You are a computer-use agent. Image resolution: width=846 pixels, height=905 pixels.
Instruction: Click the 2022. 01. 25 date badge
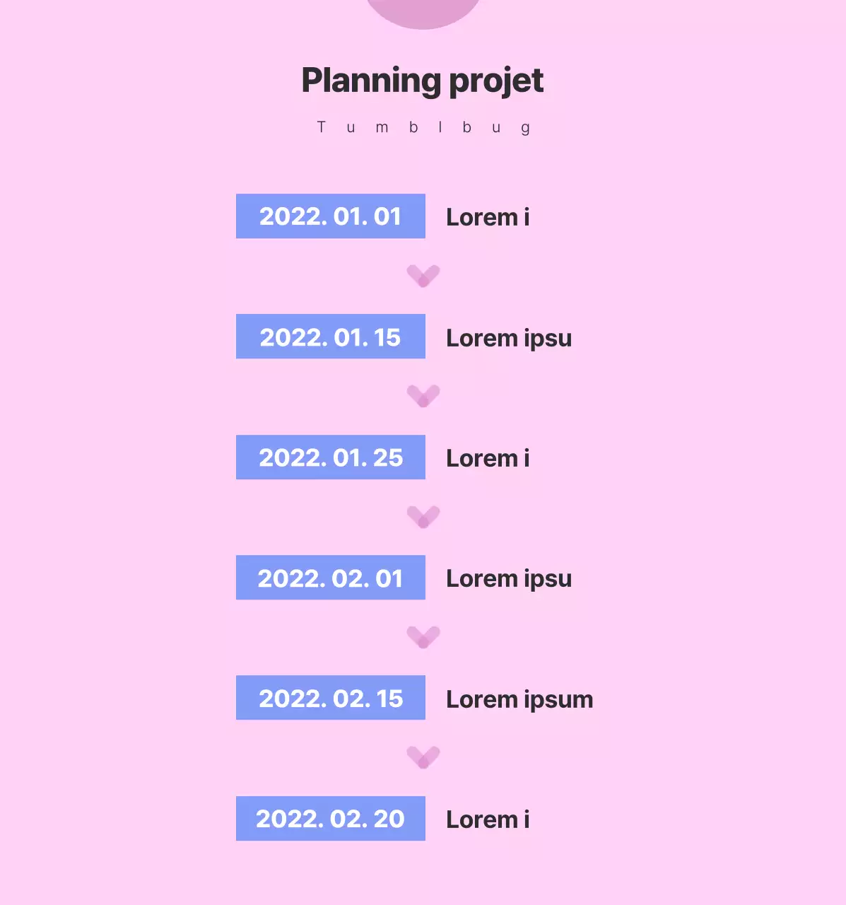[x=331, y=457]
